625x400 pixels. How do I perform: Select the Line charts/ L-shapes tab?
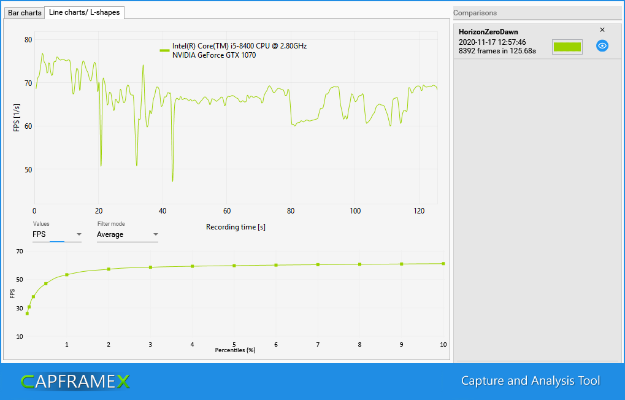click(x=84, y=12)
